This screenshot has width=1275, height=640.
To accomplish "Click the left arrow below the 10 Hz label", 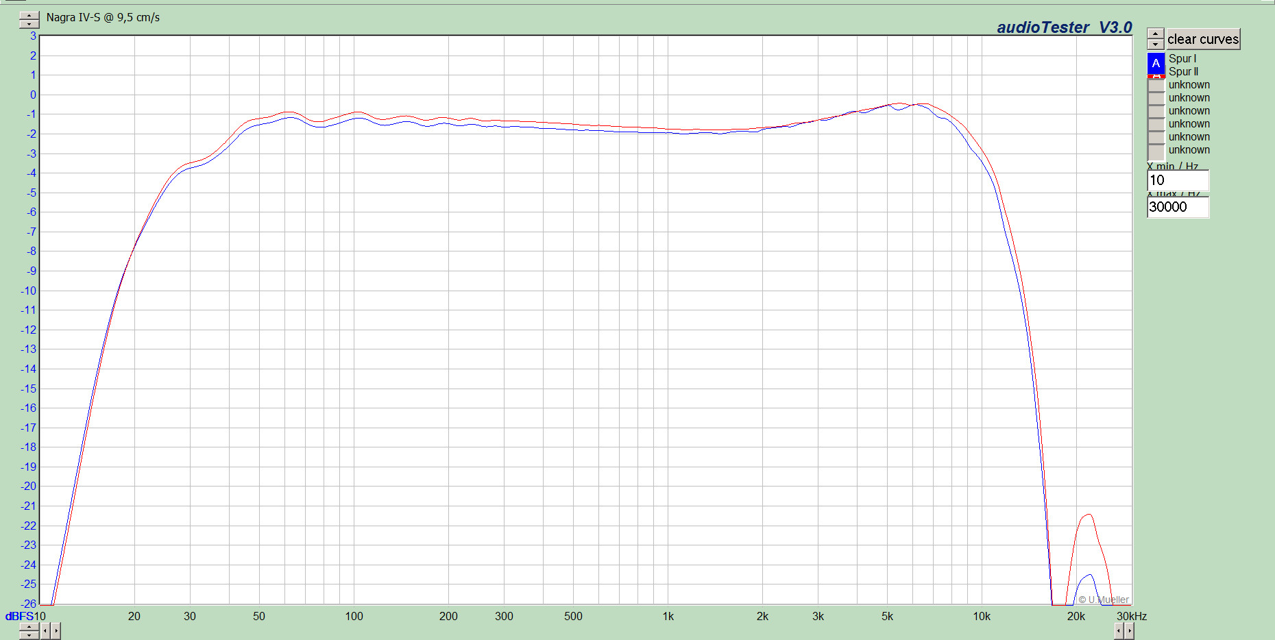I will pyautogui.click(x=45, y=630).
